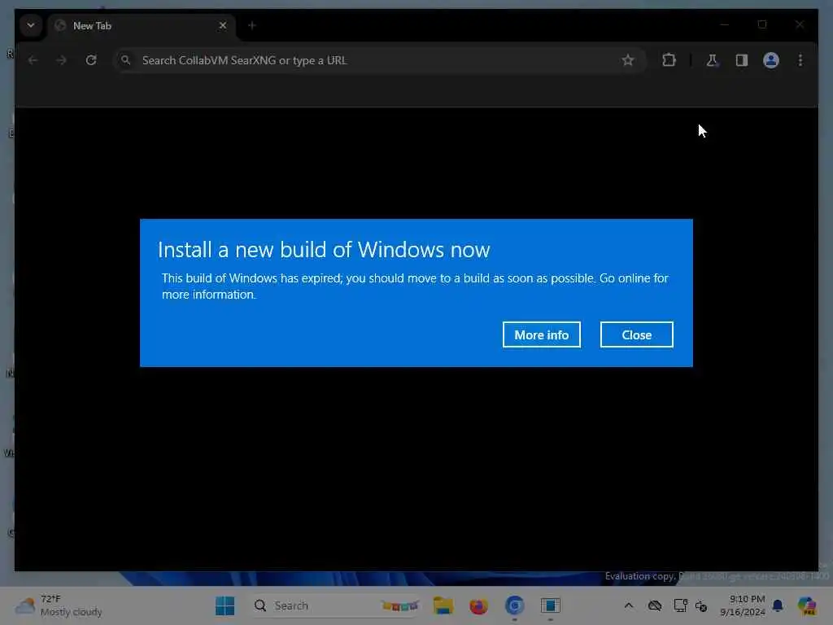Reload the page with refresh icon
833x625 pixels.
coord(91,60)
